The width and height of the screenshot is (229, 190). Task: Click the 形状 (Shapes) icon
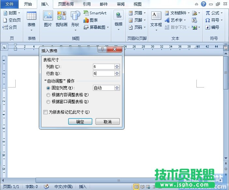75,16
